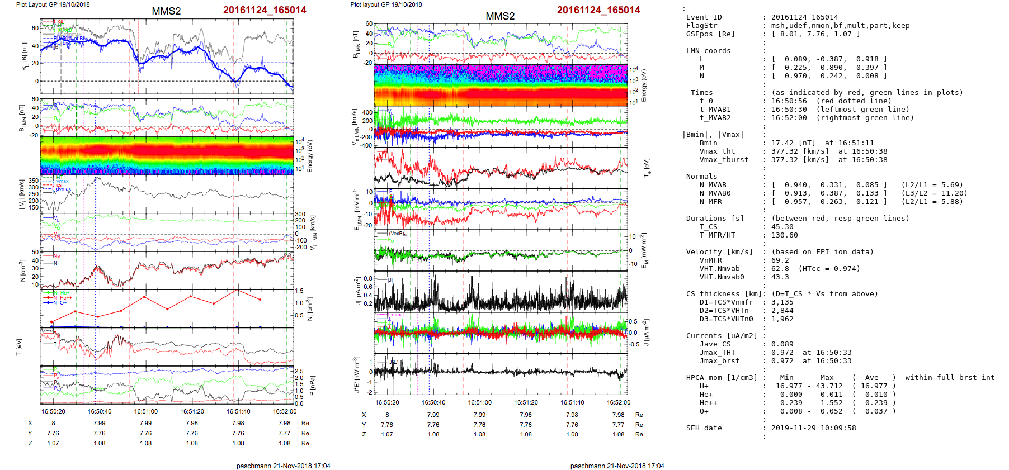Select the ion energy spectrogram in left plot
Screen dimensions: 1009x470
167,155
